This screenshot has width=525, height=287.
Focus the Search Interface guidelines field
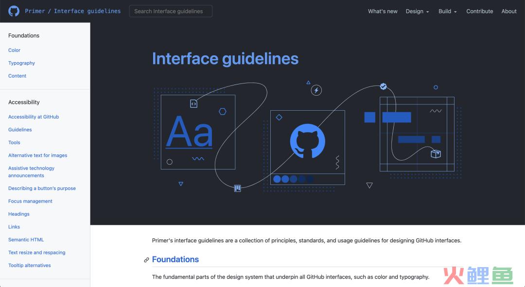(171, 11)
